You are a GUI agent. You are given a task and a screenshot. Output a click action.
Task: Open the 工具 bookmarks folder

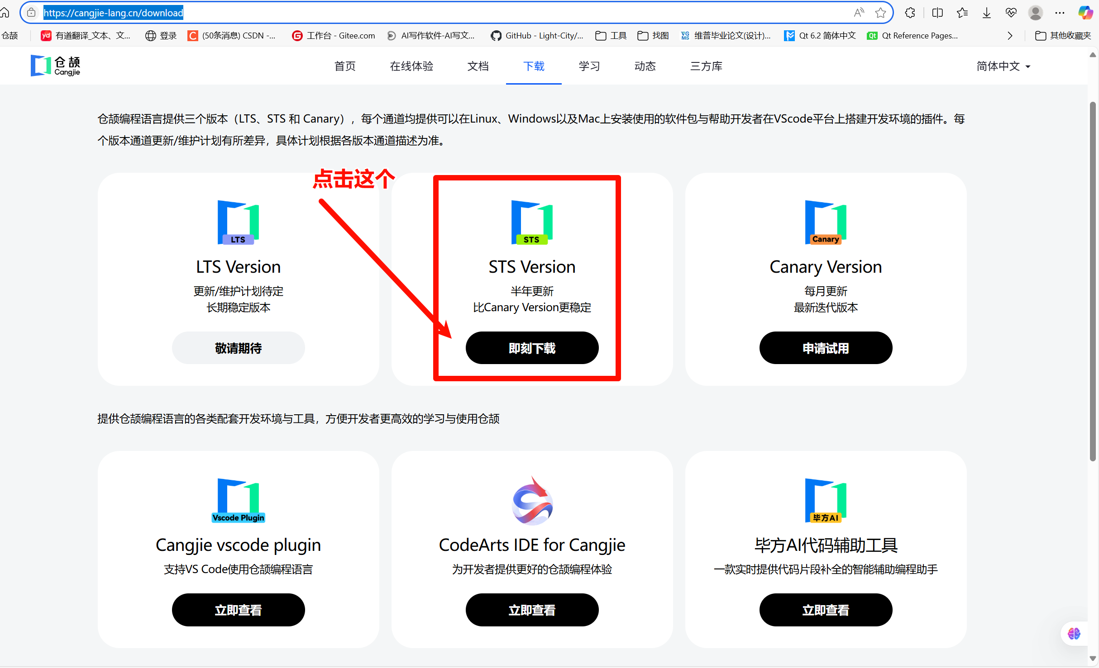(611, 36)
